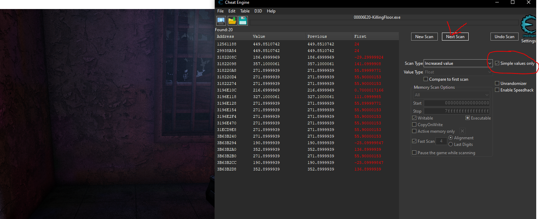Click the X icon beside Active memory only
Image resolution: width=539 pixels, height=219 pixels.
click(462, 131)
